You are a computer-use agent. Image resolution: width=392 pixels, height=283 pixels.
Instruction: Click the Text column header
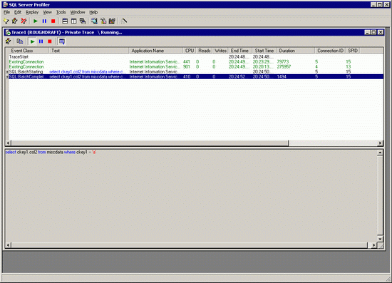pos(88,51)
